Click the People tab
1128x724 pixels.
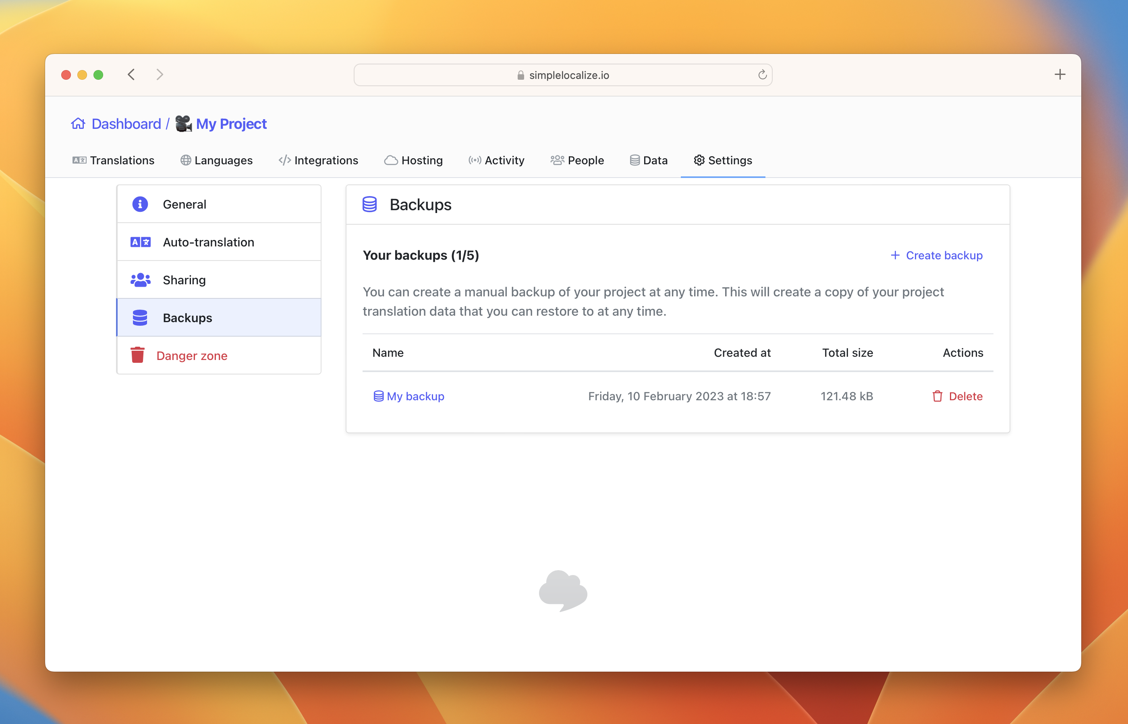577,160
